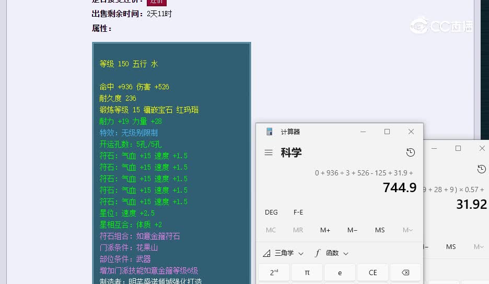
Task: Click 部位条件：武器 line
Action: tap(125, 259)
